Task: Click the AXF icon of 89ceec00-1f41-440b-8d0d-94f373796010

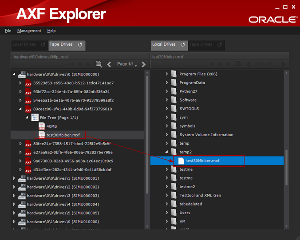Action: pos(28,109)
